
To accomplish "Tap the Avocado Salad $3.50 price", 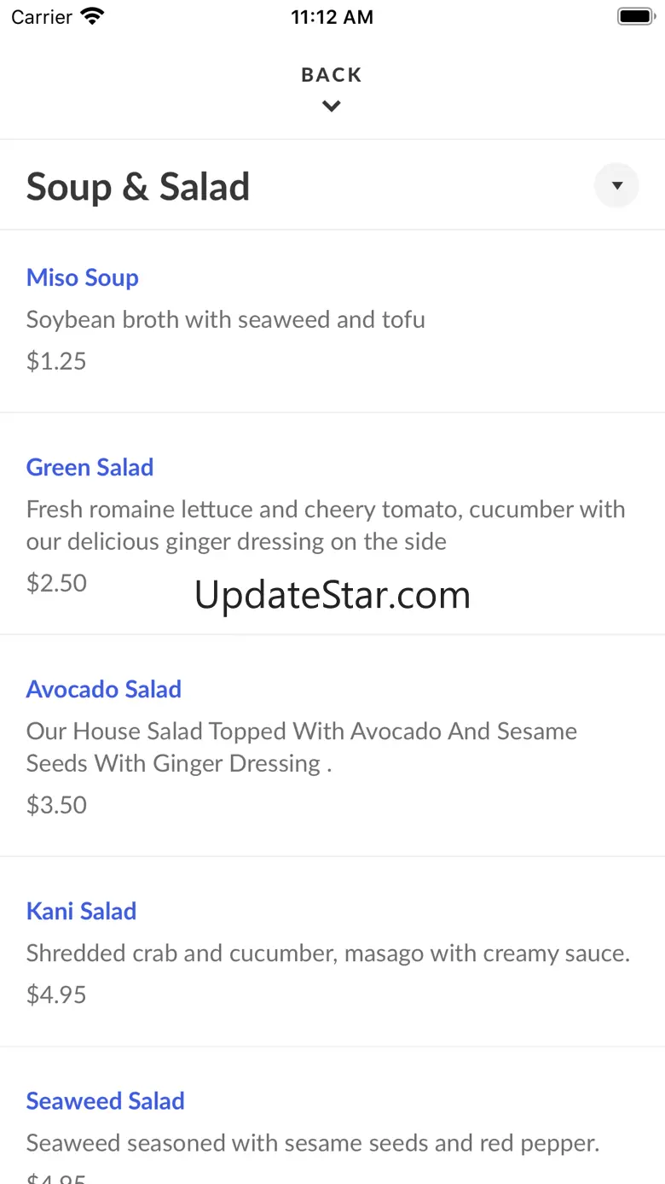I will pos(56,805).
